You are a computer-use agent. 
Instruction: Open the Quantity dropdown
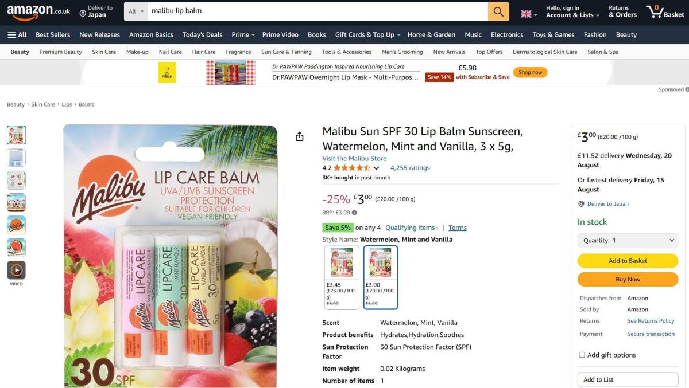628,241
